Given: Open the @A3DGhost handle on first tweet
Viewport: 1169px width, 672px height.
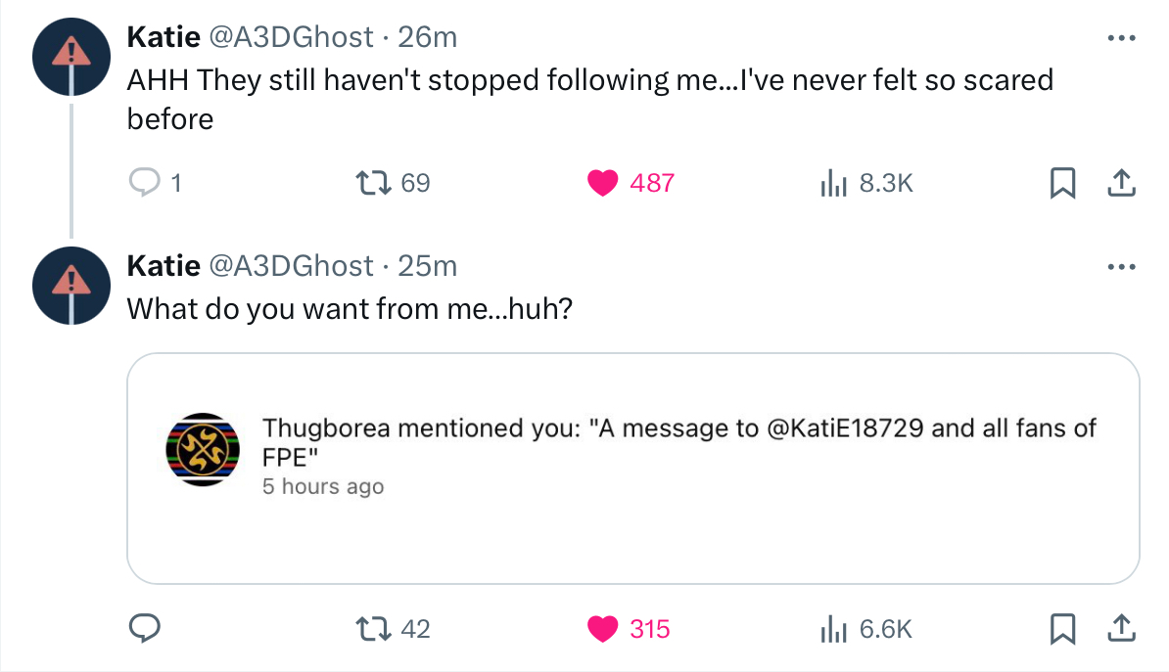Looking at the screenshot, I should click(291, 37).
